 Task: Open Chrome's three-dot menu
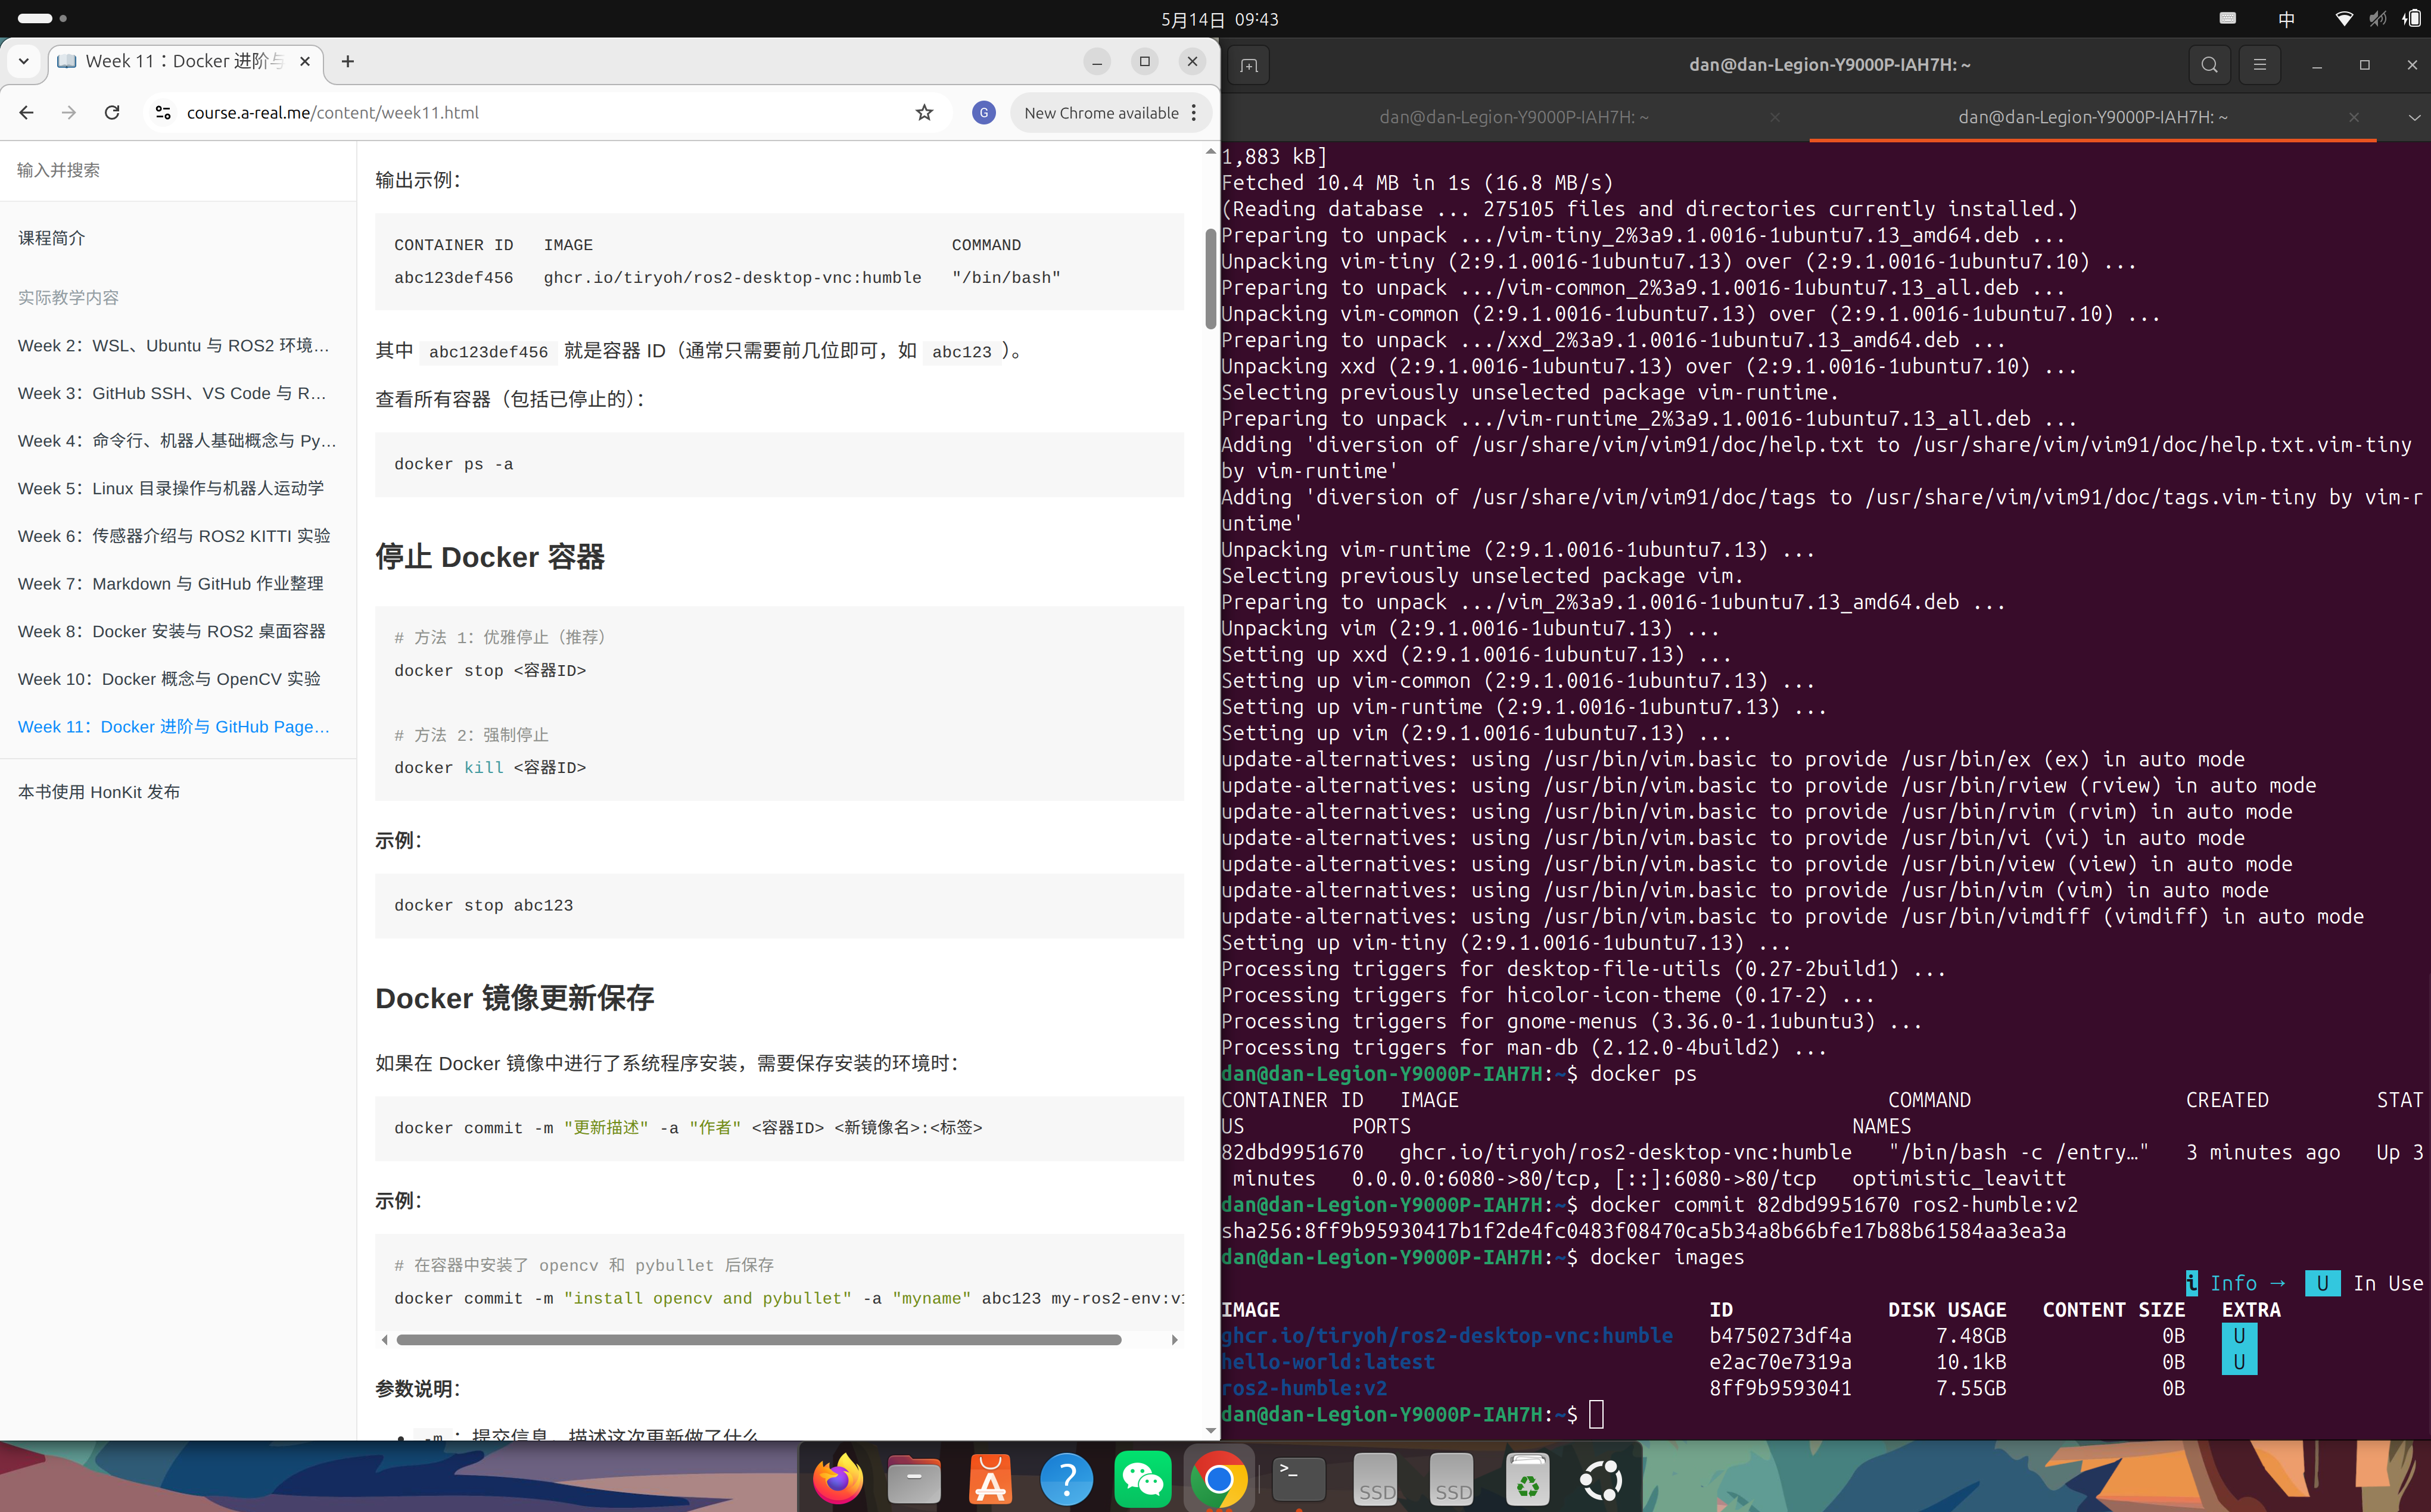point(1194,113)
